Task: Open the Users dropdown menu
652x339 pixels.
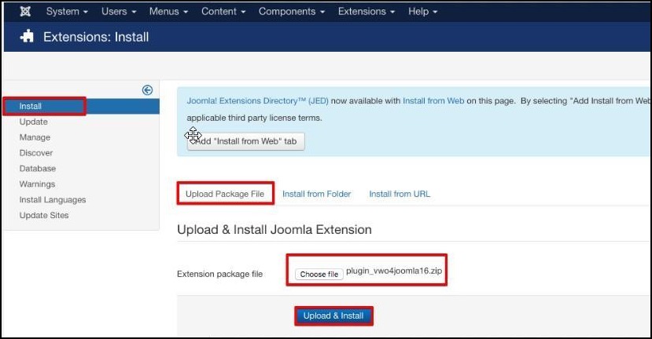Action: (119, 12)
